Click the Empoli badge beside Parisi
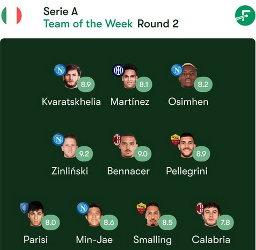 pos(24,208)
